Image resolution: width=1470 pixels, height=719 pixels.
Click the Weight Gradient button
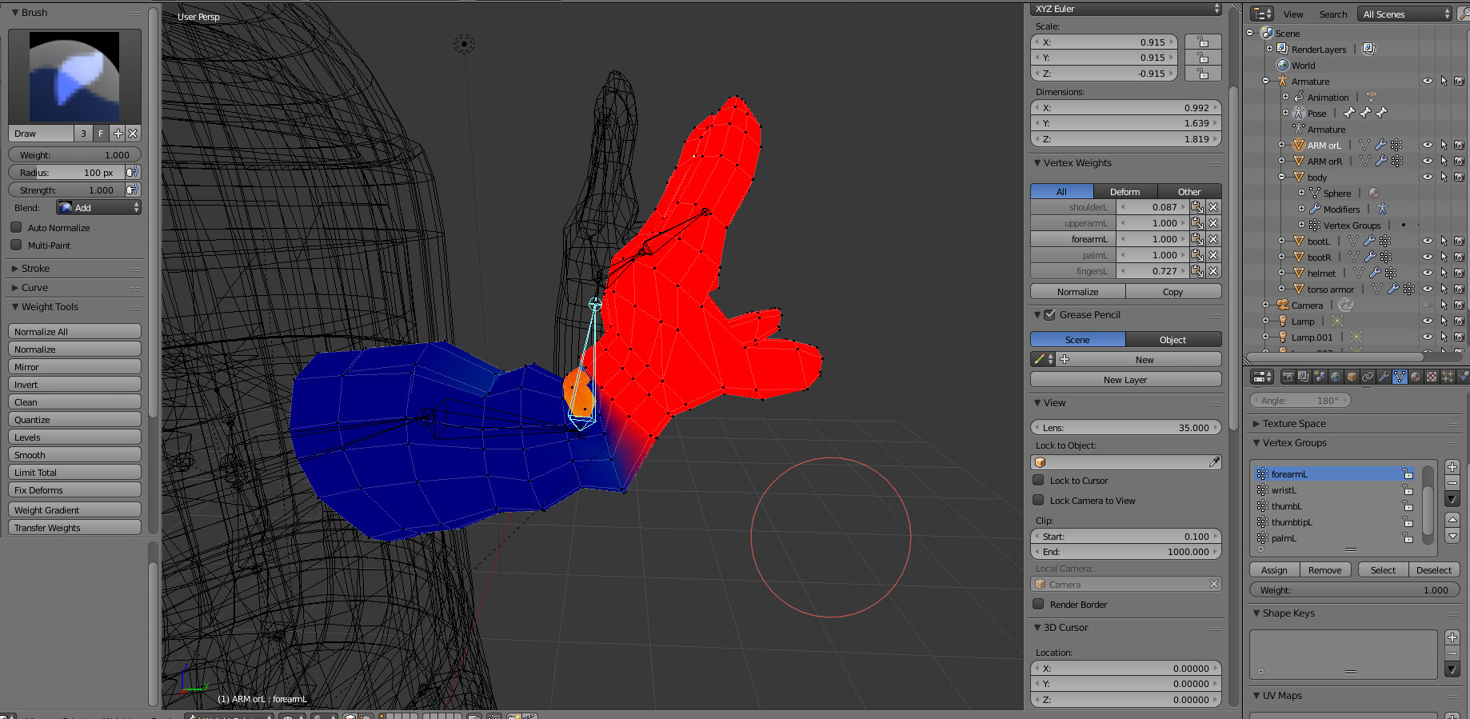74,509
